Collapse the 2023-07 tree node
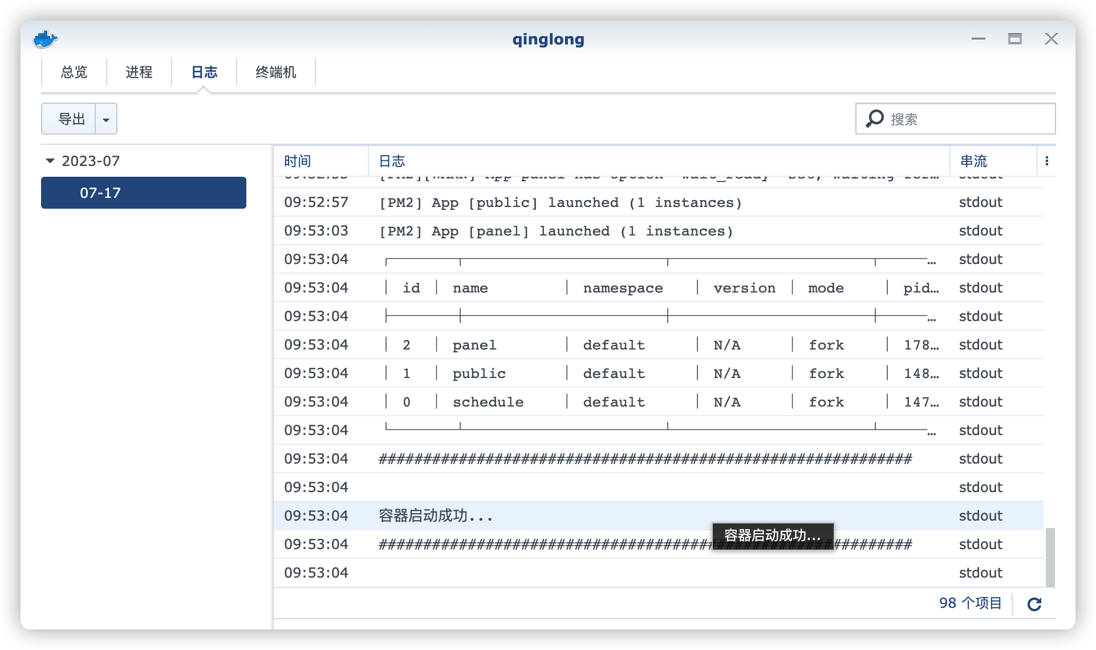The height and width of the screenshot is (650, 1096). point(50,161)
